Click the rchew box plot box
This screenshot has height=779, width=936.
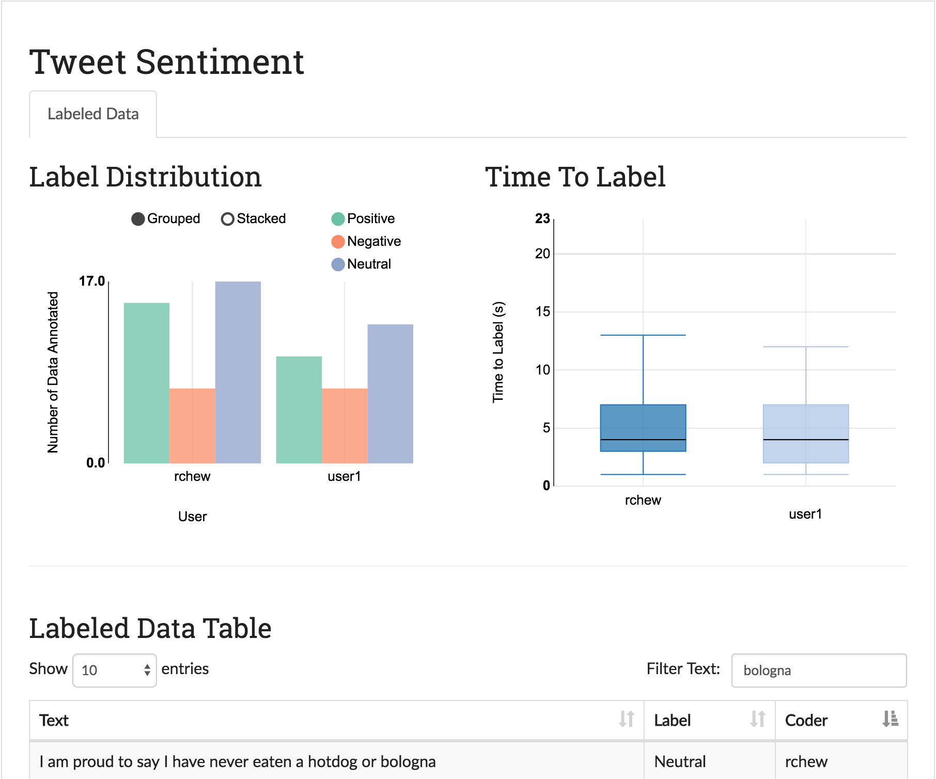tap(643, 428)
